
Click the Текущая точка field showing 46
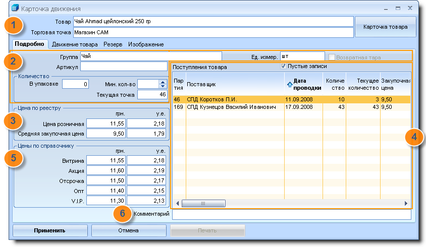[152, 94]
